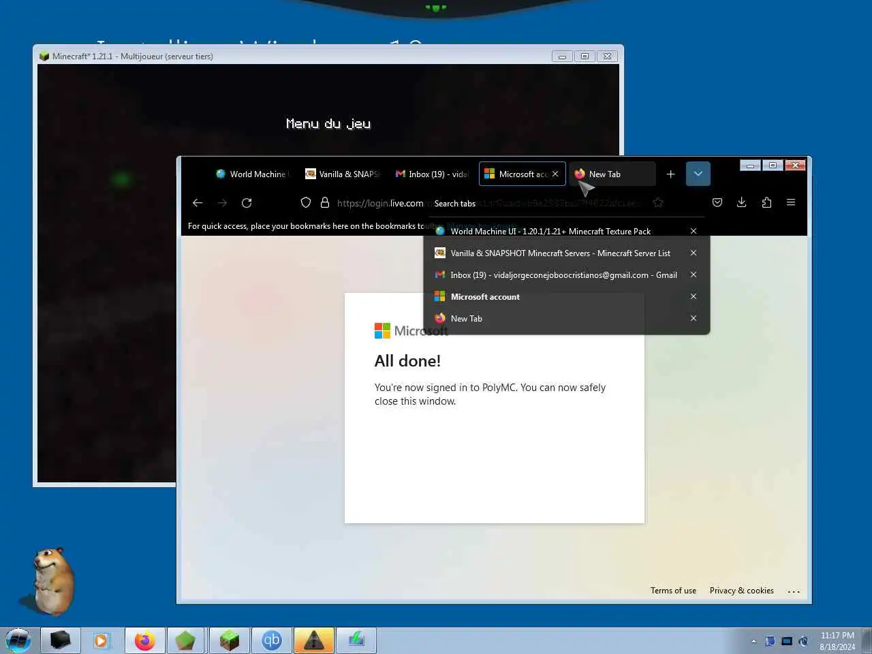Go forward in Firefox history
This screenshot has width=872, height=654.
tap(222, 202)
